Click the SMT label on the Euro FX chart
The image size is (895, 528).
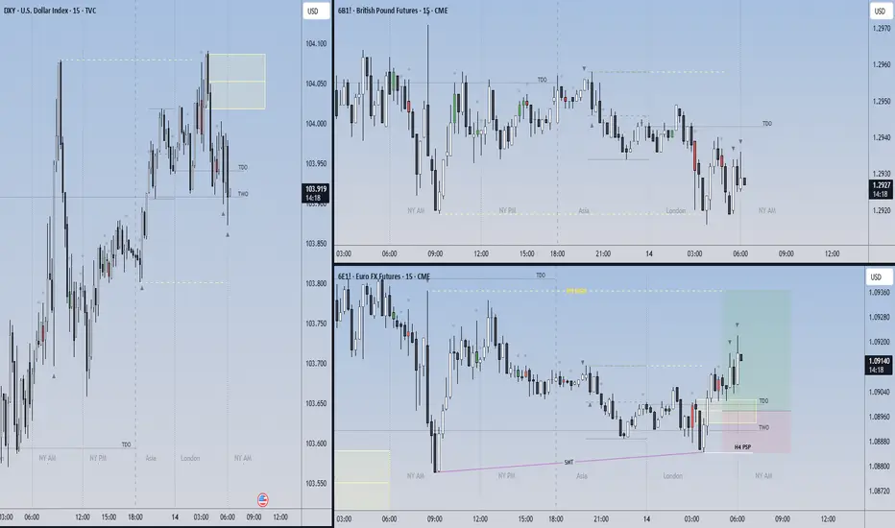tap(568, 462)
